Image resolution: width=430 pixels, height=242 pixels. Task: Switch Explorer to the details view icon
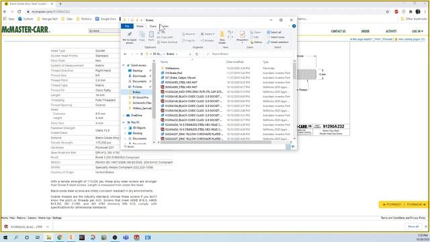point(288,147)
